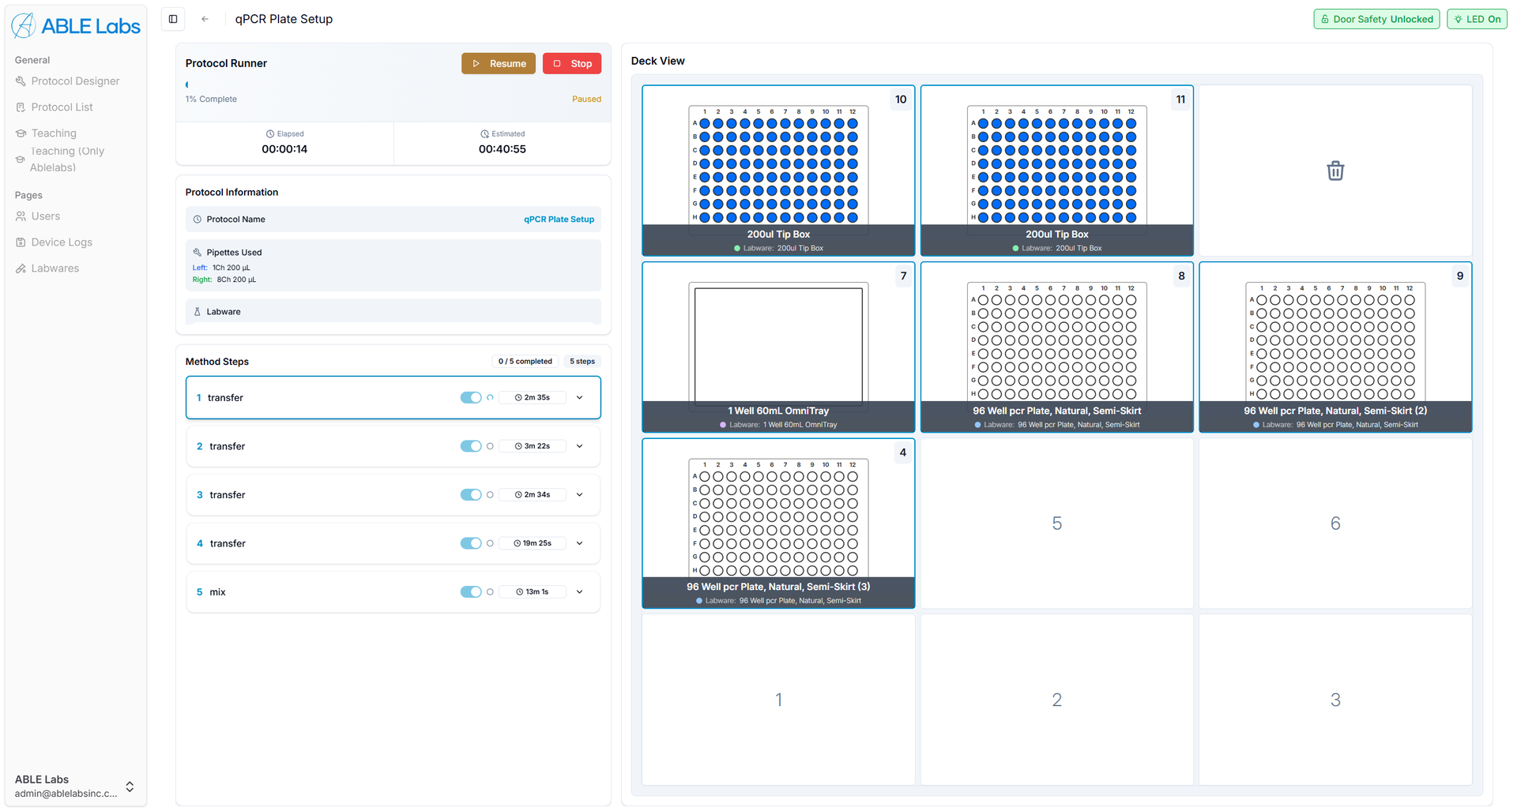The height and width of the screenshot is (811, 1517).
Task: Click the Protocol Name clock icon
Action: (x=198, y=220)
